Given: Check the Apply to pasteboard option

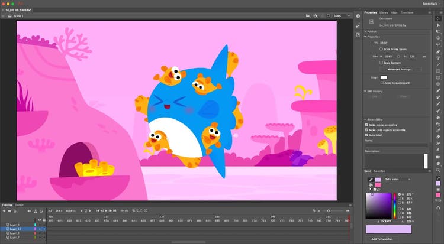Looking at the screenshot, I should [x=382, y=83].
